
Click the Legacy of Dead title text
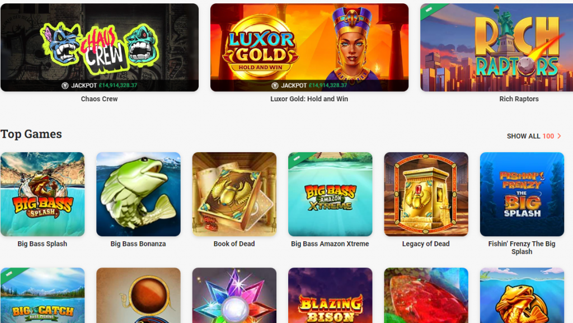[x=426, y=244]
